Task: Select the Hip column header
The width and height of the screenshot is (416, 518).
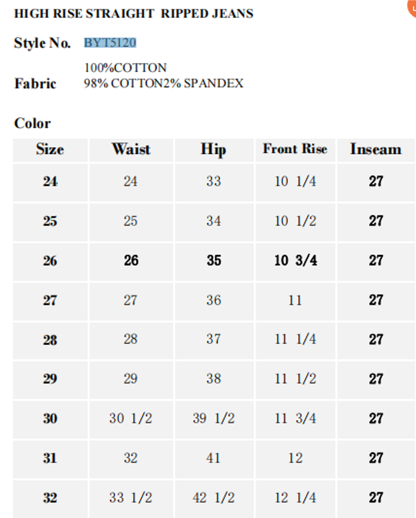Action: [x=214, y=150]
